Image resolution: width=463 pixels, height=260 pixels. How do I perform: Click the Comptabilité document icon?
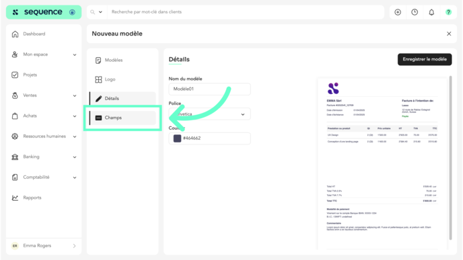(15, 177)
